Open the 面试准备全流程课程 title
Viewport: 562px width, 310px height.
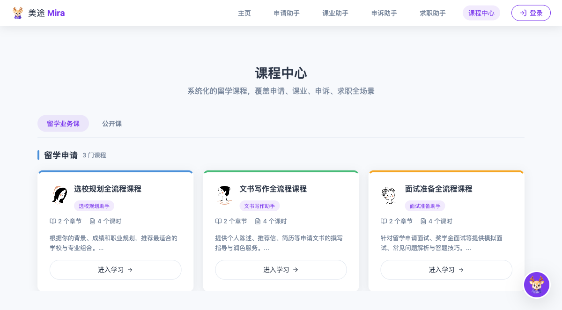(x=439, y=189)
